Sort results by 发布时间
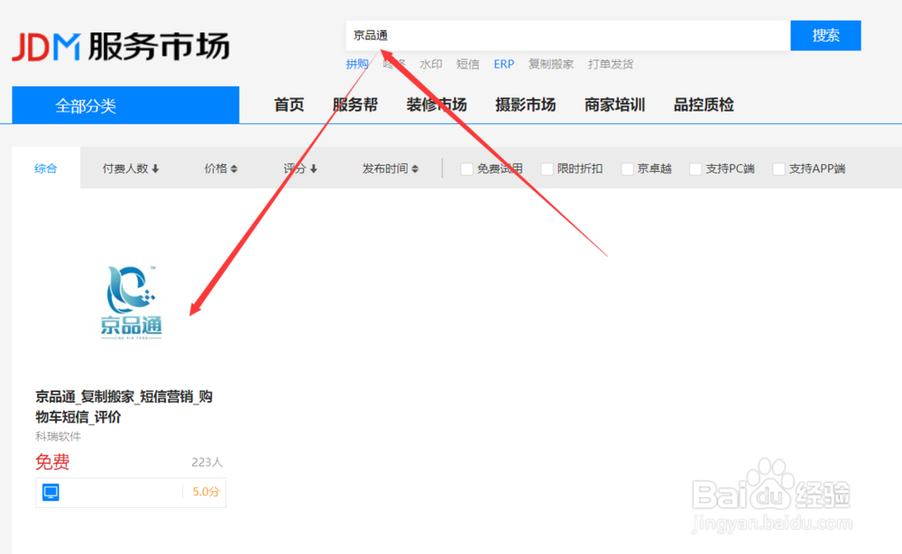902x554 pixels. click(390, 168)
